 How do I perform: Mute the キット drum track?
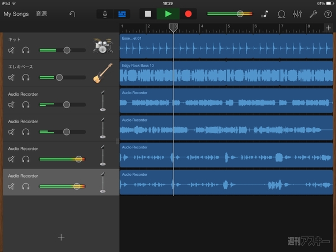12,50
